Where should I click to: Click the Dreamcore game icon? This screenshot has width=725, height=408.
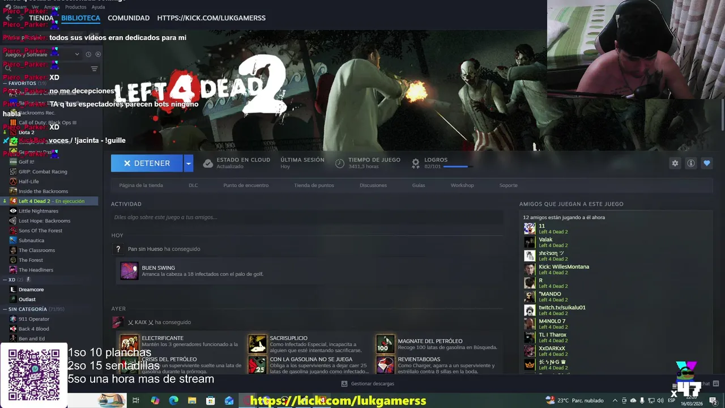(x=13, y=290)
